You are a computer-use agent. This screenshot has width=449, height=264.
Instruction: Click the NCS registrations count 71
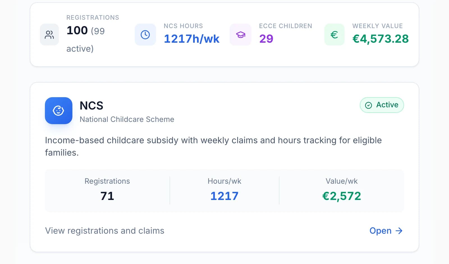(107, 196)
